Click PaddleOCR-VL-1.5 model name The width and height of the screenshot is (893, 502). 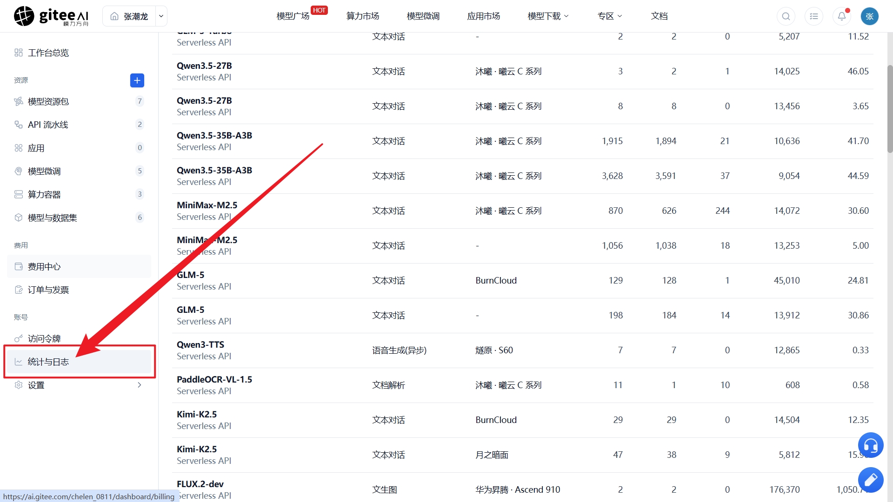click(x=214, y=379)
